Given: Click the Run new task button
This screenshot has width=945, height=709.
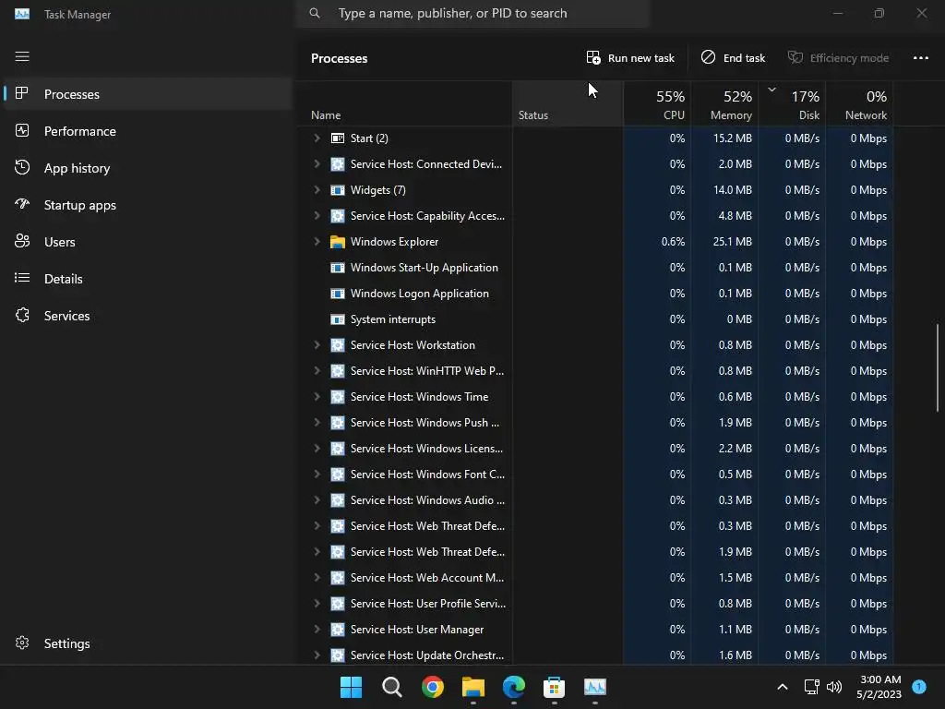Looking at the screenshot, I should 630,58.
